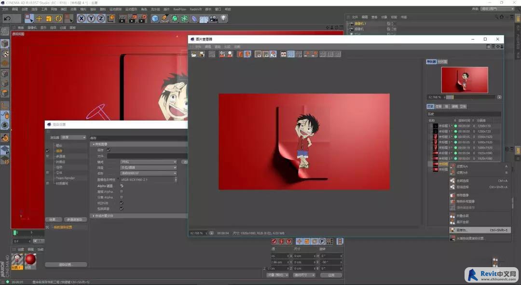Click the Save Image icon in Picture Viewer toolbar

click(202, 54)
